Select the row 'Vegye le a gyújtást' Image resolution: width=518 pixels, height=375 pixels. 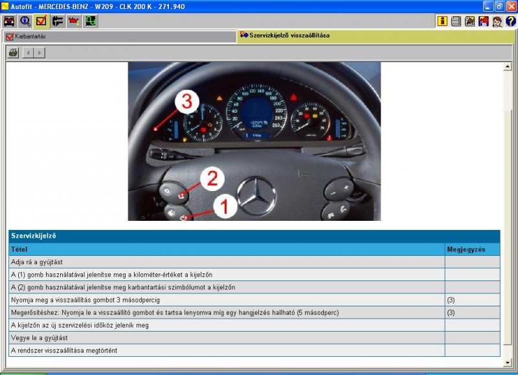point(254,337)
